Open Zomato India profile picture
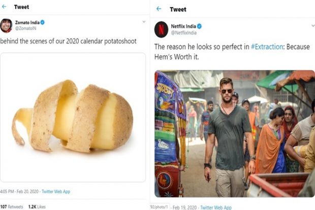The height and width of the screenshot is (210, 315). coord(7,25)
